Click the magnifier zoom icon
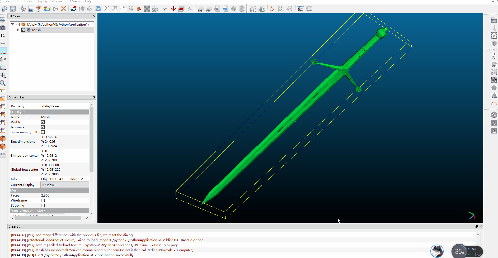This screenshot has width=498, height=258. tap(3, 83)
